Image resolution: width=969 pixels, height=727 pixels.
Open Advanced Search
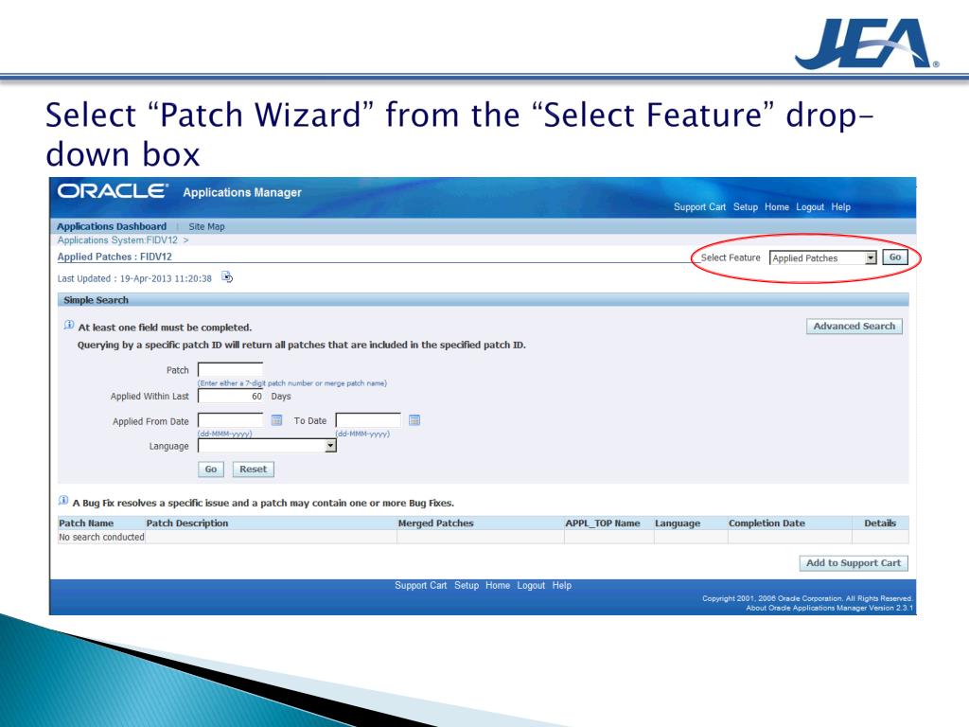point(854,326)
